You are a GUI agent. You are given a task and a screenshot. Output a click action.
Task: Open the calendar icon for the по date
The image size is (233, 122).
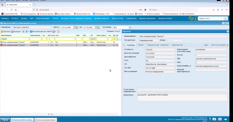point(96,27)
